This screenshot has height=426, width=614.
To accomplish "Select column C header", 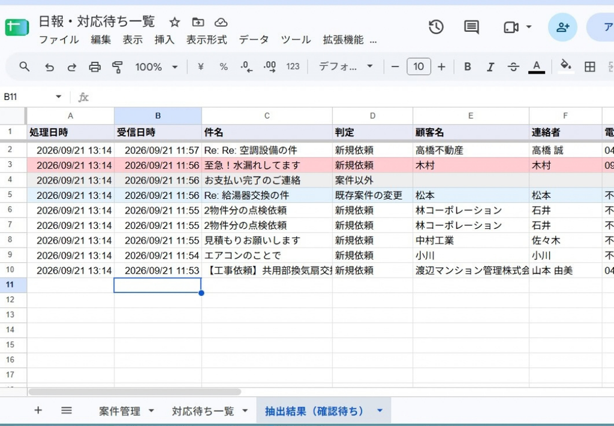I will coord(267,116).
